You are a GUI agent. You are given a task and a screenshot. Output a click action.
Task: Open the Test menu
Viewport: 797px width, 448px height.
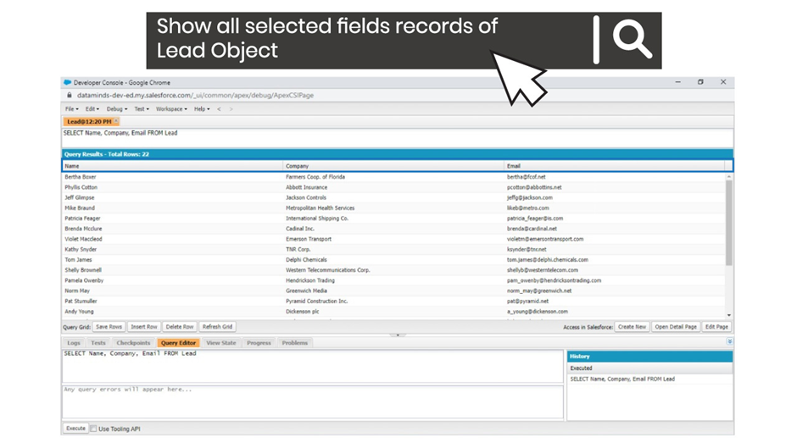(142, 108)
